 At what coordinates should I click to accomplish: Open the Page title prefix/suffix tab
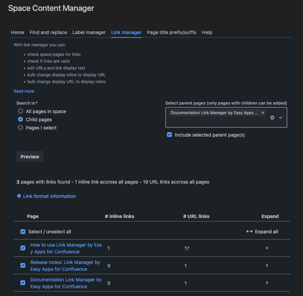(171, 32)
